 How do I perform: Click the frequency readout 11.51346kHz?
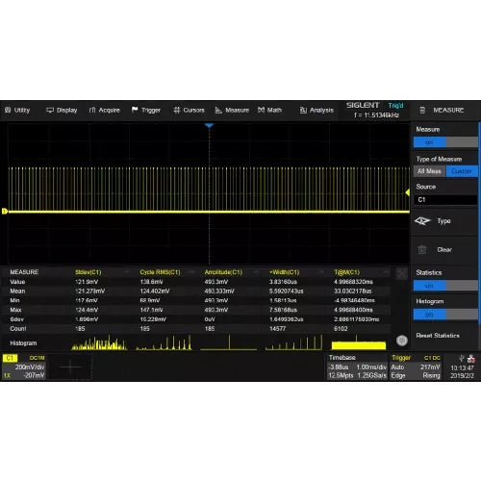(376, 115)
